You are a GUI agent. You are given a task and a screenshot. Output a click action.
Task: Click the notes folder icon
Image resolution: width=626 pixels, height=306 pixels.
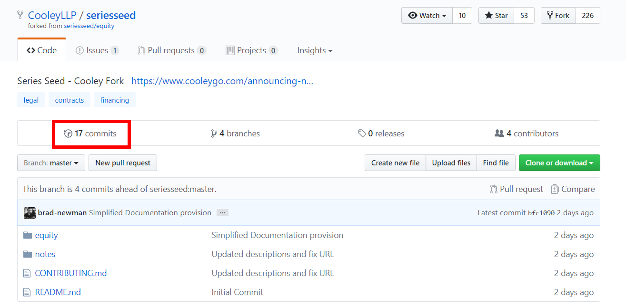coord(28,254)
